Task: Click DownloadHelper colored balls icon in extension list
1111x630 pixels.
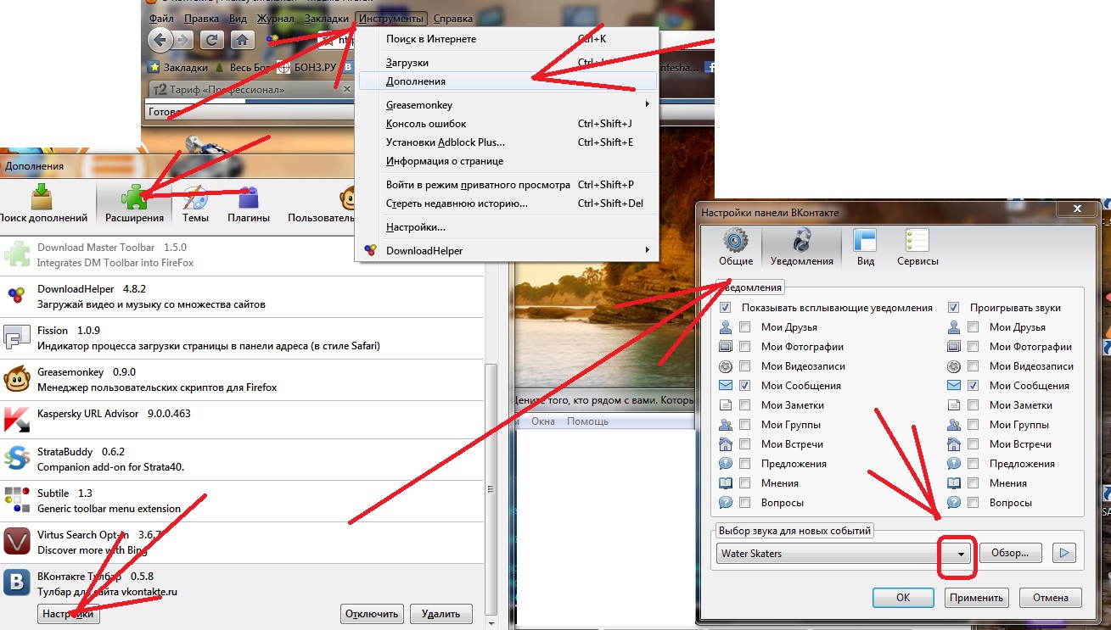Action: click(x=17, y=296)
